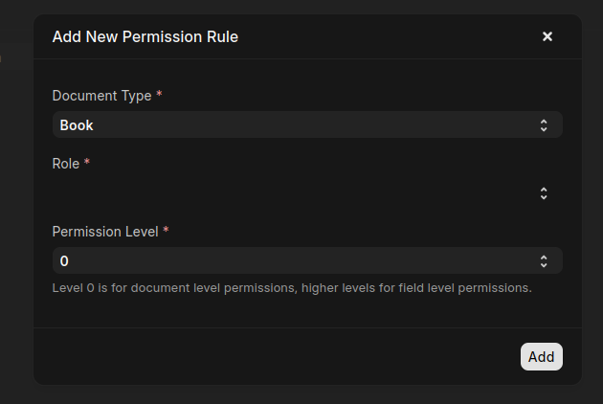Click the Permission Level up-down chevron icon
Screen dimensions: 603x404
click(x=544, y=261)
